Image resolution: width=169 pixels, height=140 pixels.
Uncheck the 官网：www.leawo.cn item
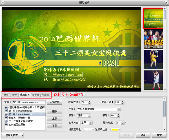pyautogui.click(x=6, y=114)
